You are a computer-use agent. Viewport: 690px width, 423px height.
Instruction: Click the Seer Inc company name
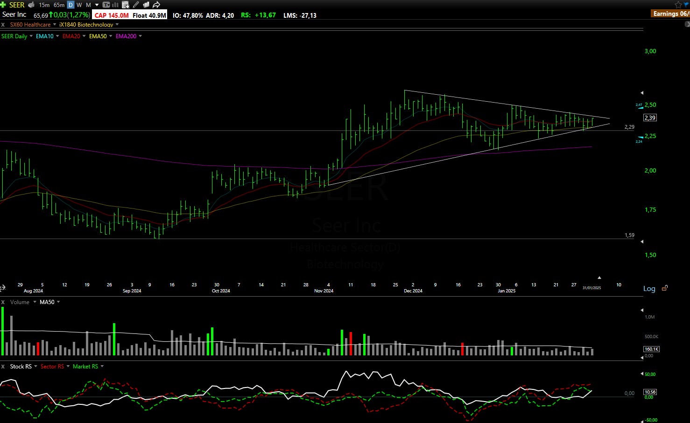pos(14,14)
